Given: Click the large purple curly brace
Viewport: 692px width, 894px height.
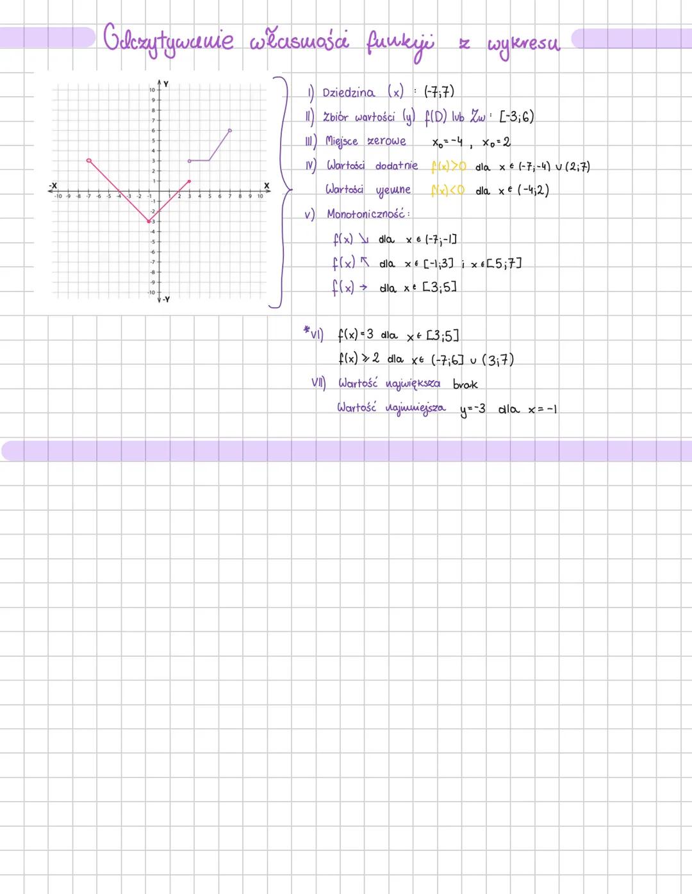Looking at the screenshot, I should [281, 191].
